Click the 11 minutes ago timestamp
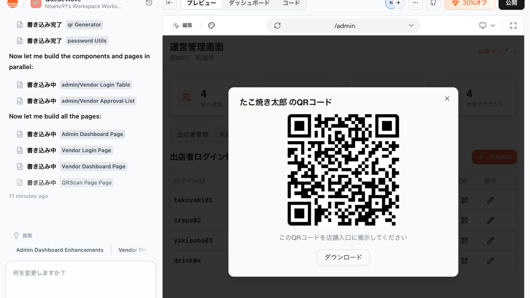 [x=29, y=196]
